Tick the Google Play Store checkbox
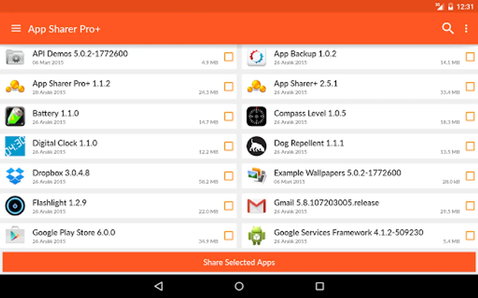Screen dimensions: 478x298 coord(229,235)
